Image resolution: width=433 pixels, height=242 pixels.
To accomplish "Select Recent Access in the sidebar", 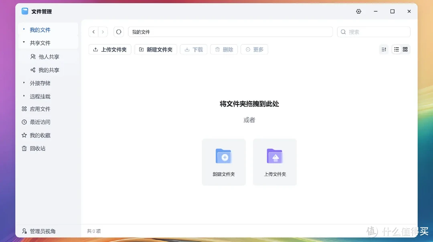I will tap(40, 122).
